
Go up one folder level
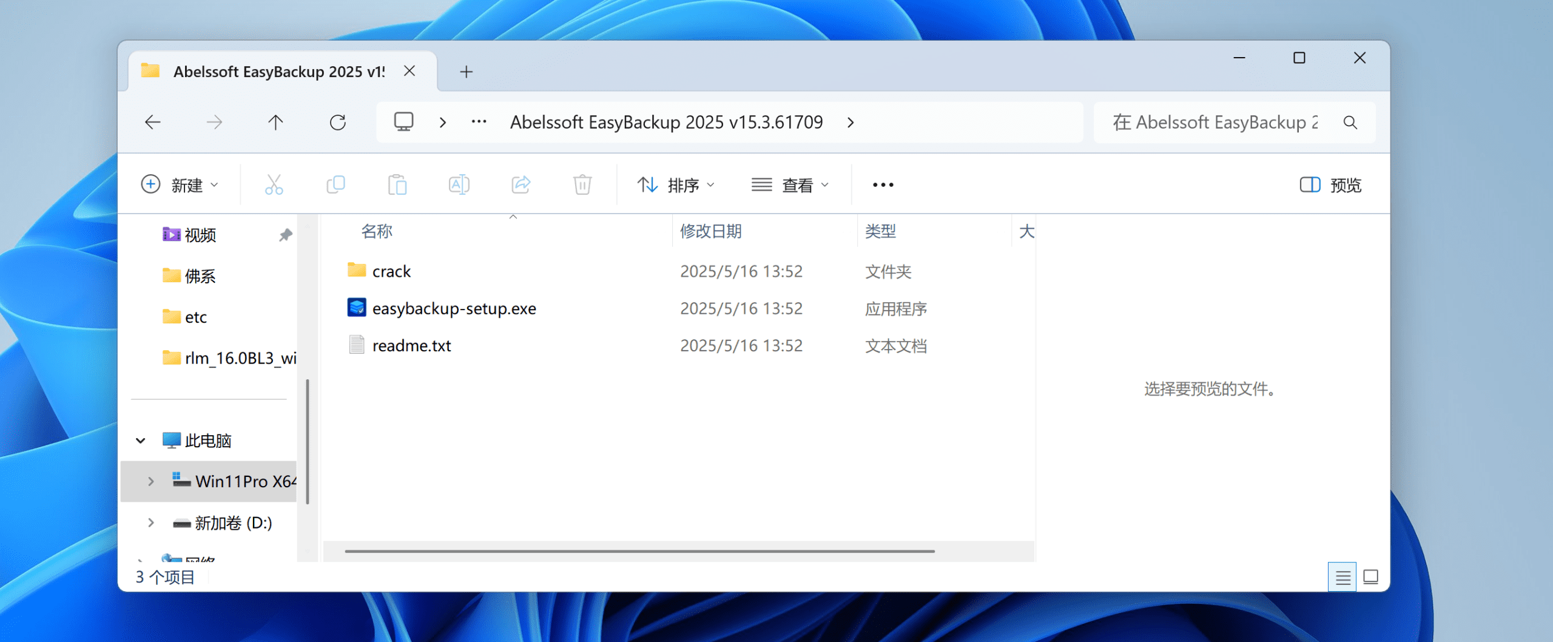(x=275, y=123)
